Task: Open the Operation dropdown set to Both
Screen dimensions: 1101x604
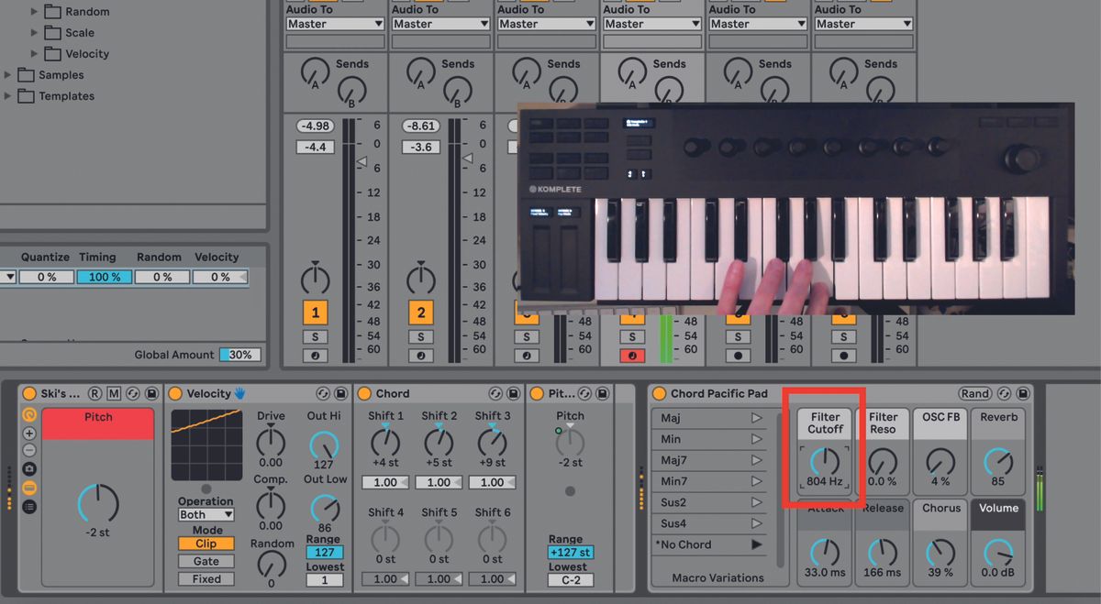Action: tap(206, 515)
